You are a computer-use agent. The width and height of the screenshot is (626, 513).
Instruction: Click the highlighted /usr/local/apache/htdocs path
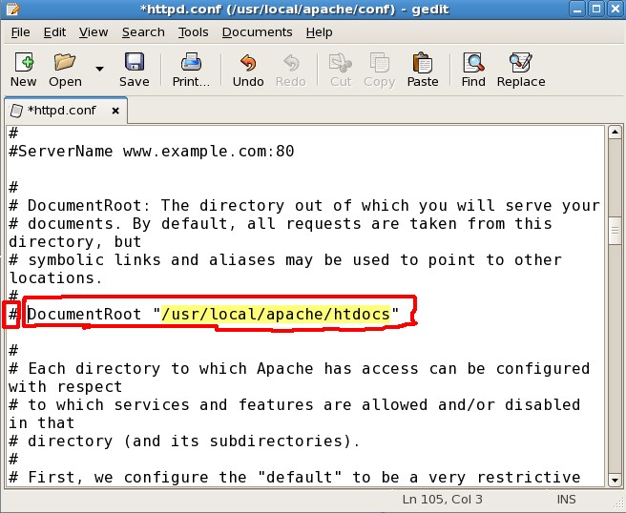(x=276, y=315)
